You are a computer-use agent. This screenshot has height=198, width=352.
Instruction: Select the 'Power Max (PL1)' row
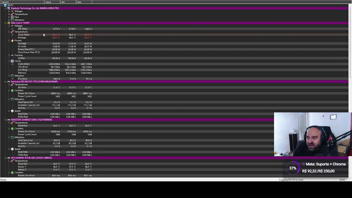point(26,50)
